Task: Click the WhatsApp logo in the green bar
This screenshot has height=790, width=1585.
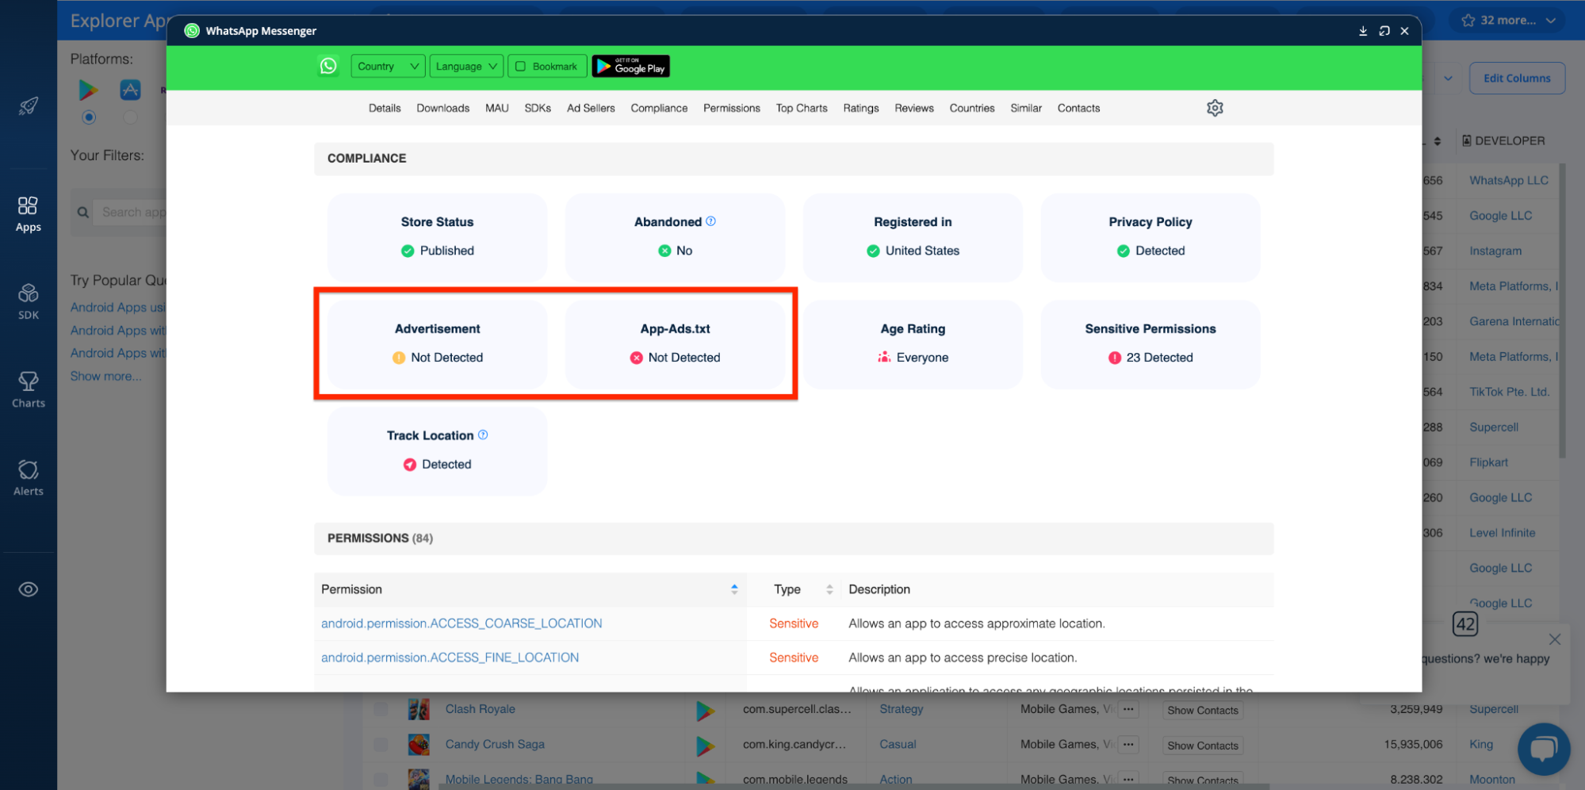Action: click(x=328, y=66)
